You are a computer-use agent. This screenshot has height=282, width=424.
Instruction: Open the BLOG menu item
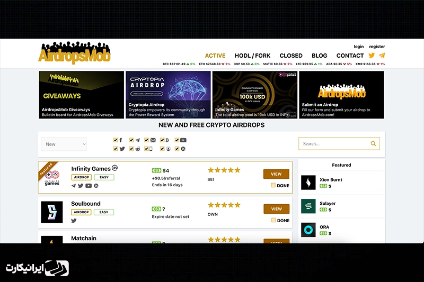click(x=320, y=56)
